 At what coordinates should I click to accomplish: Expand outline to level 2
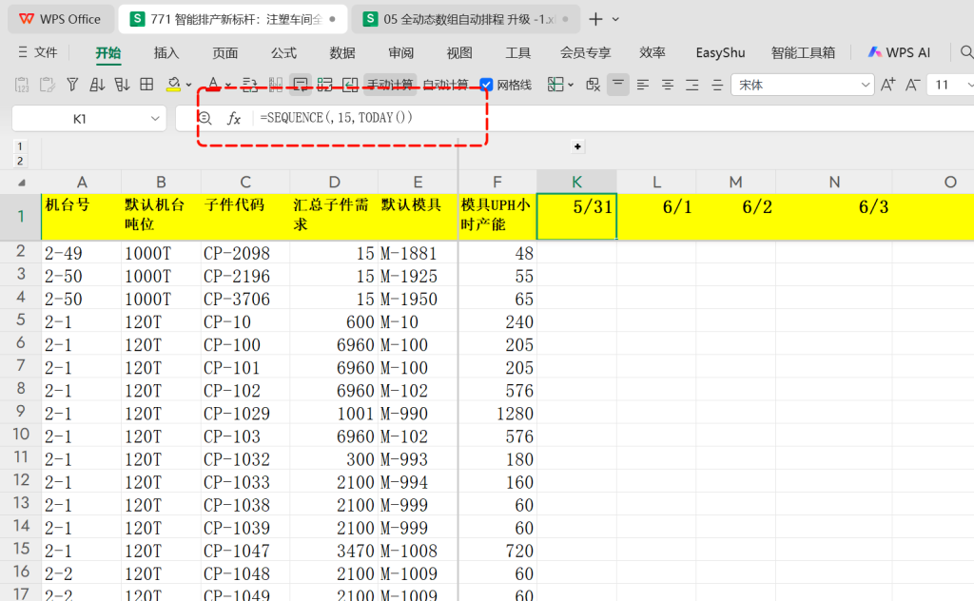click(x=20, y=162)
